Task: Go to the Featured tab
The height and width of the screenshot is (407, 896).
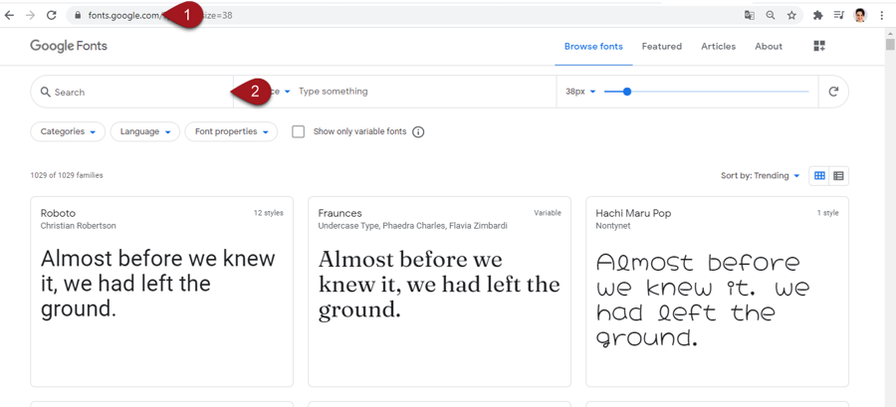Action: click(661, 47)
